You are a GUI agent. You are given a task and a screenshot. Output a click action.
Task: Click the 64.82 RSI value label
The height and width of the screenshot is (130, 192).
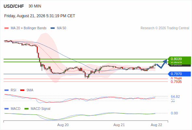click(175, 97)
